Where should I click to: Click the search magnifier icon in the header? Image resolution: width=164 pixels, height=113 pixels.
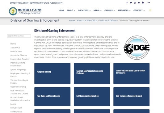150,10
